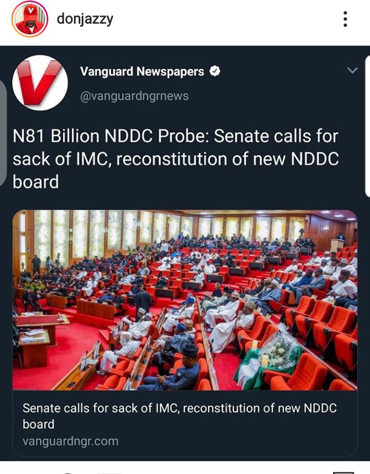Image resolution: width=370 pixels, height=474 pixels.
Task: Open the Vanguard Newspapers account name
Action: [x=142, y=72]
